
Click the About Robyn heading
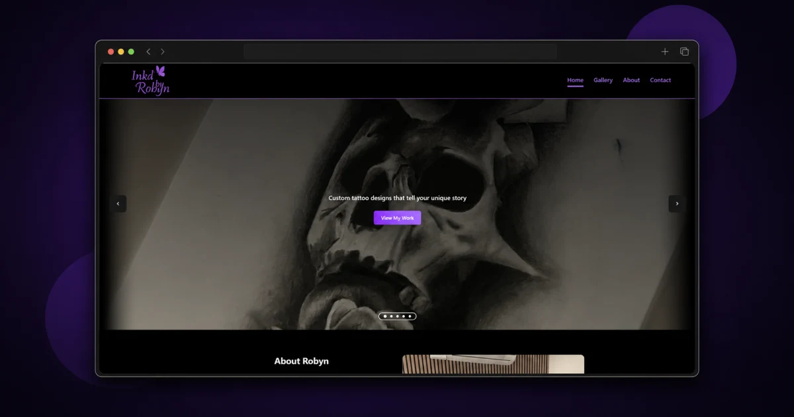(x=301, y=361)
